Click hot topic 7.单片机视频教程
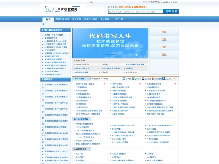219x164 pixels. tap(81, 72)
